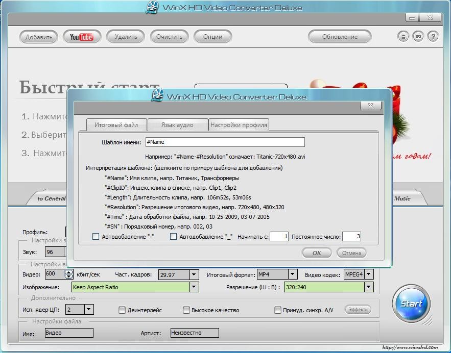
Task: Click the video bitrate spinner arrows
Action: (69, 274)
